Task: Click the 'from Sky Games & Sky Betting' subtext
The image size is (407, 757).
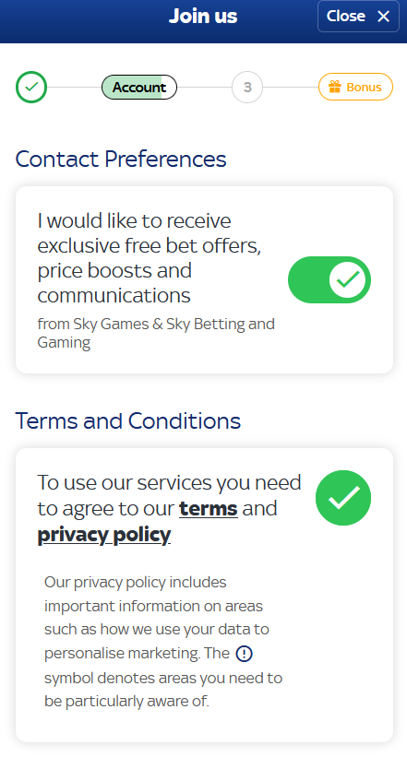Action: (156, 333)
